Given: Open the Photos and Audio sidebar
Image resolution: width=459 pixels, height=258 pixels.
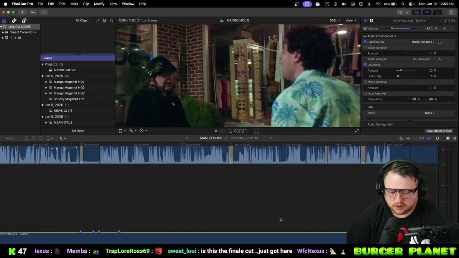Looking at the screenshot, I should (14, 20).
